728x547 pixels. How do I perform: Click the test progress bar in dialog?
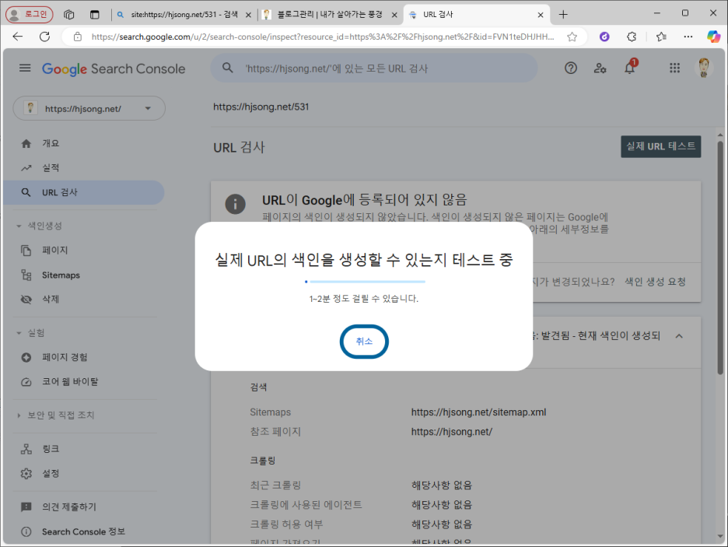(x=365, y=282)
